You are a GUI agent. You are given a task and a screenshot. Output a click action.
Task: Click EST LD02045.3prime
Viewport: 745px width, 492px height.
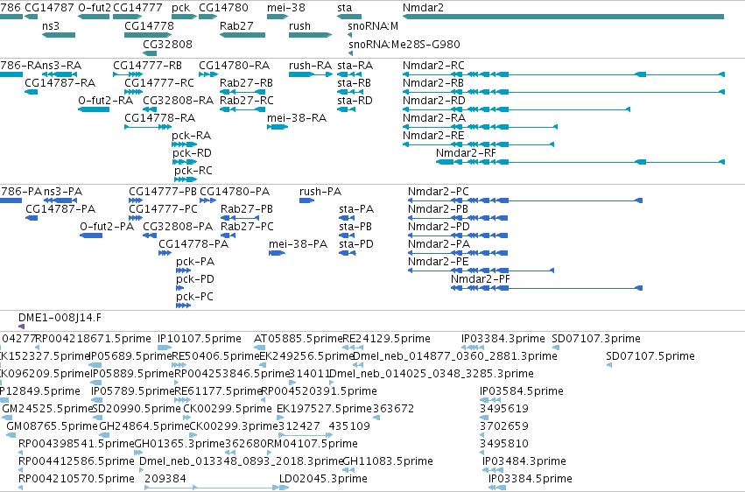pyautogui.click(x=323, y=479)
